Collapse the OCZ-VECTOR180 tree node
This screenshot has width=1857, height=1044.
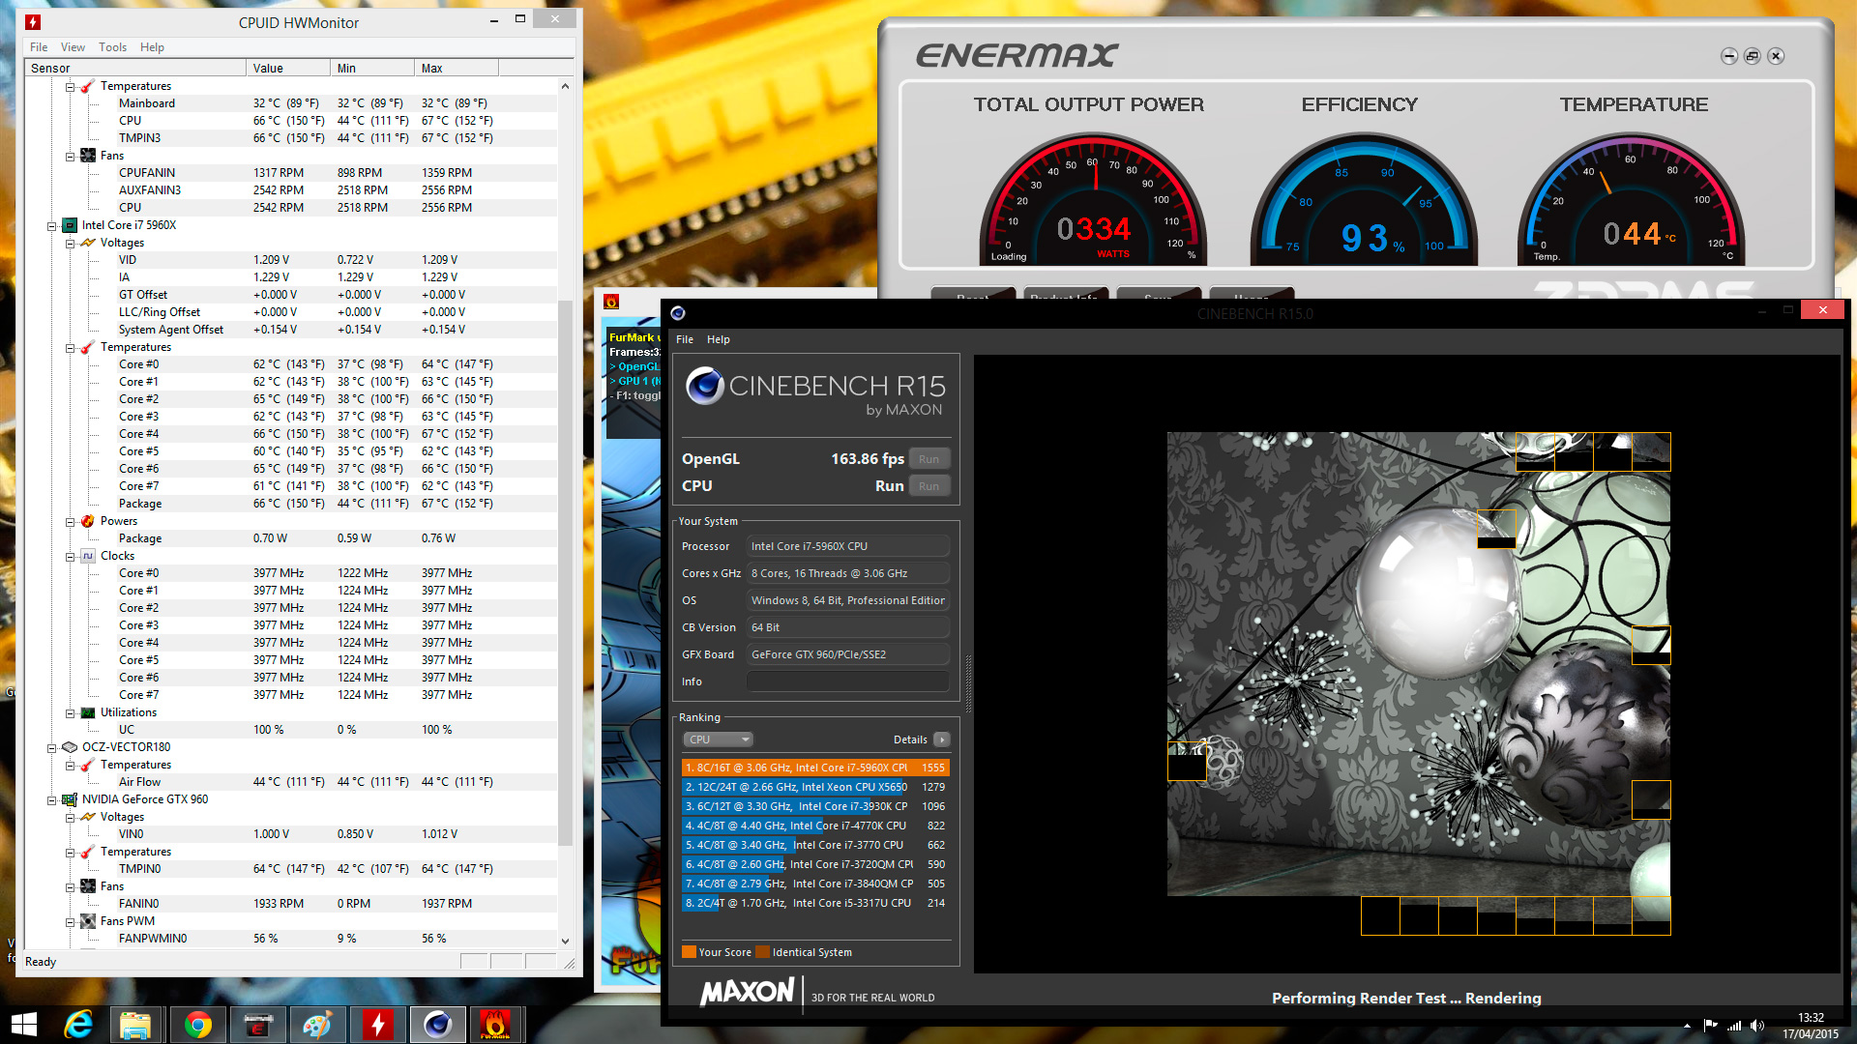click(x=52, y=748)
